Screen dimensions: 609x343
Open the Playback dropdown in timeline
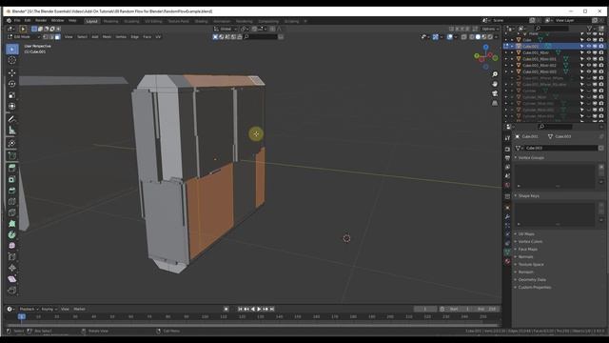point(29,309)
